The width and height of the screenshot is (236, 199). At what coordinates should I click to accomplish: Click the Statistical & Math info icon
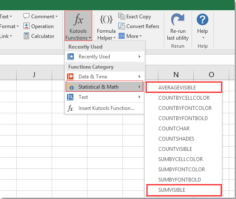click(x=70, y=87)
